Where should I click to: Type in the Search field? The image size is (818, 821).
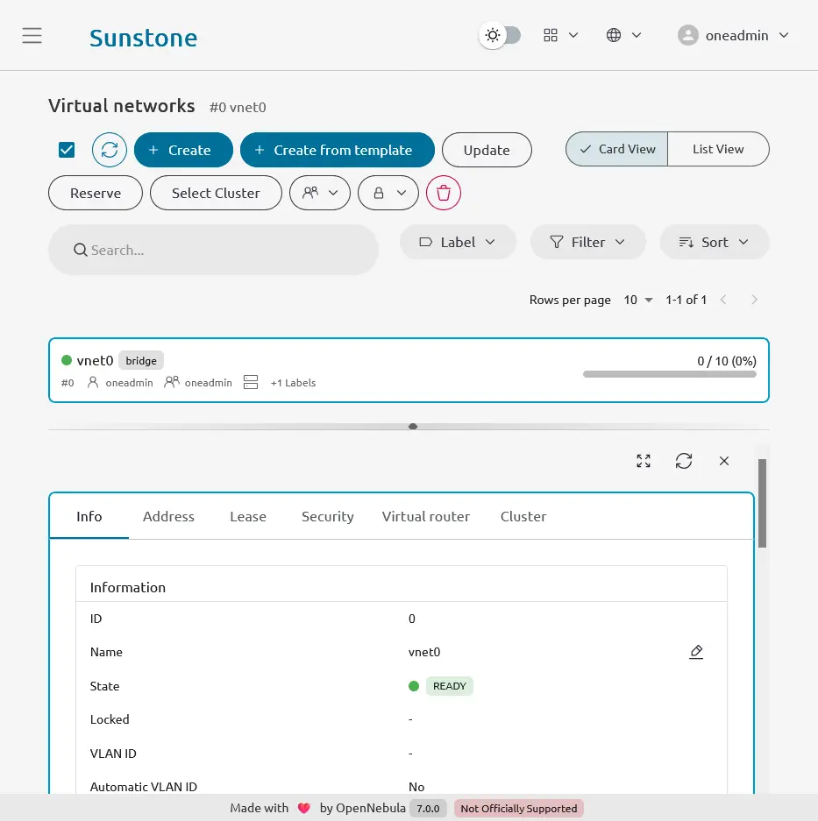tap(213, 250)
